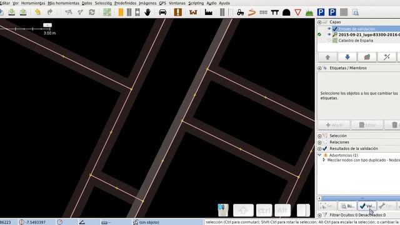Click the Añadir tag button
400x225 pixels.
334,125
